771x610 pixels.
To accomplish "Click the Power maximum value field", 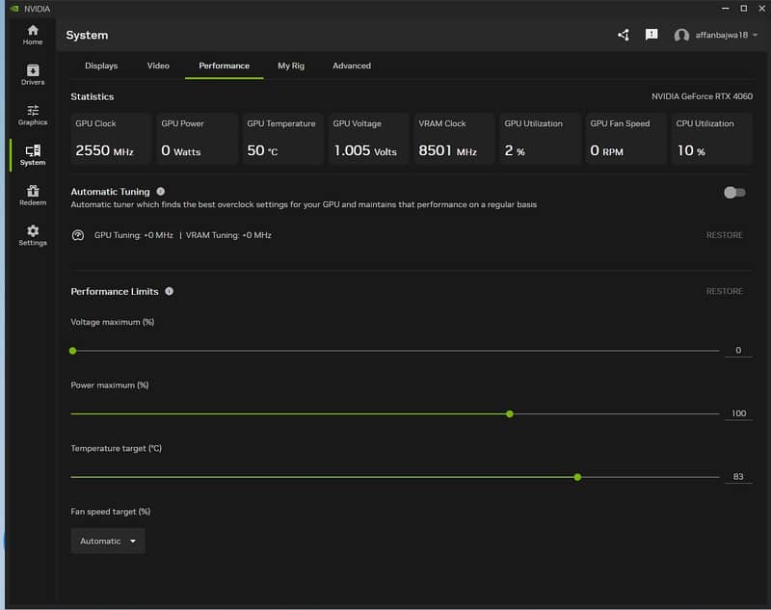I will click(x=738, y=413).
